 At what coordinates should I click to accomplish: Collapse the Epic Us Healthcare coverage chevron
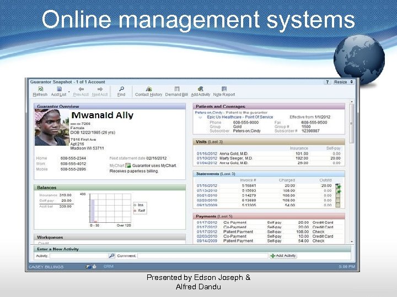pyautogui.click(x=200, y=118)
